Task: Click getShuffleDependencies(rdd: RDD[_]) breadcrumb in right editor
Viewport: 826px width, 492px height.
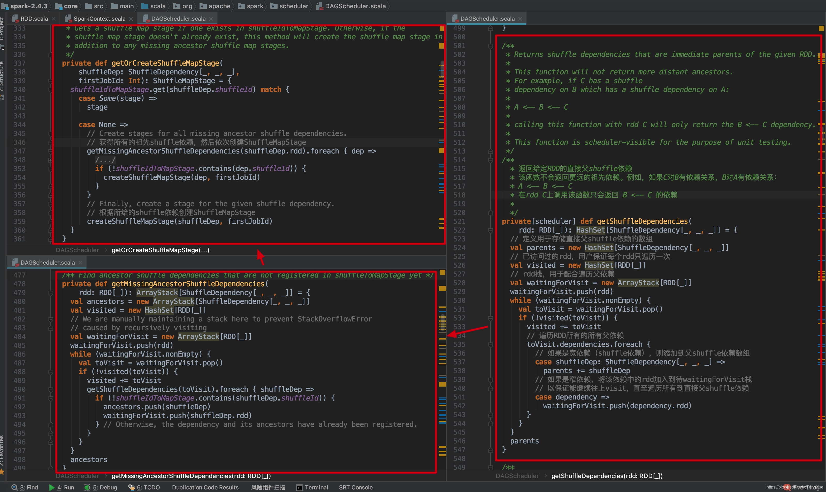Action: coord(607,476)
